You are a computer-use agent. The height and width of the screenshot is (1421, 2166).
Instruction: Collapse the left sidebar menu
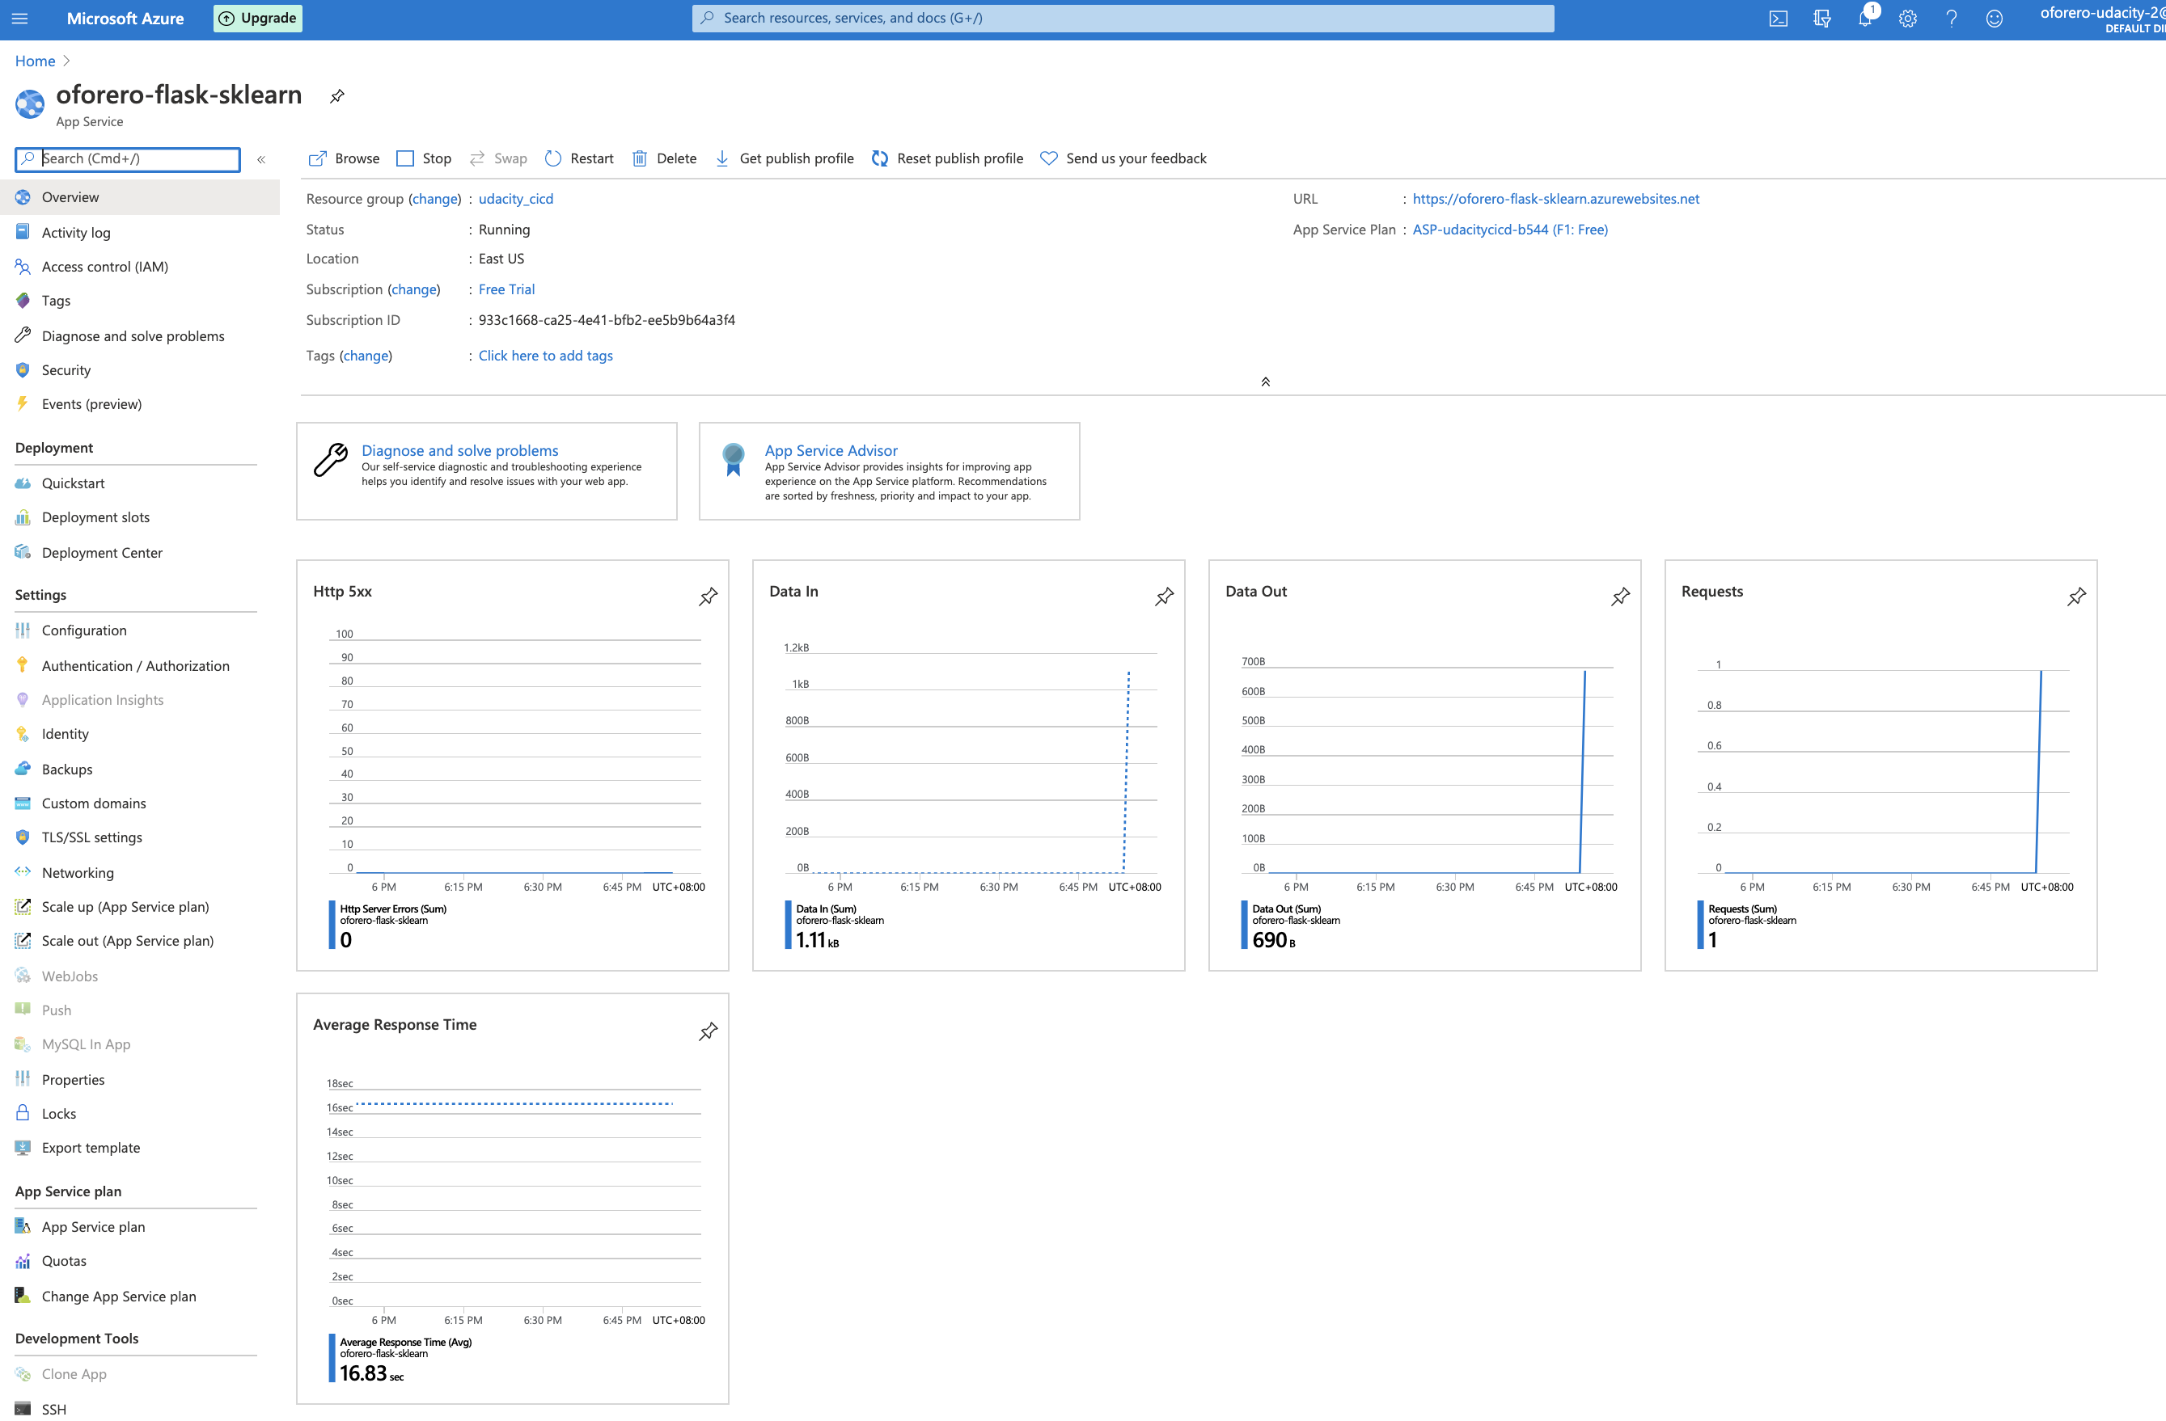[x=261, y=159]
